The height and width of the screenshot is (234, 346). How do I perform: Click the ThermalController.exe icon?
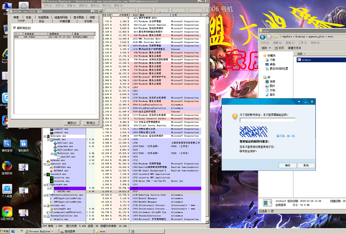pyautogui.click(x=48, y=216)
